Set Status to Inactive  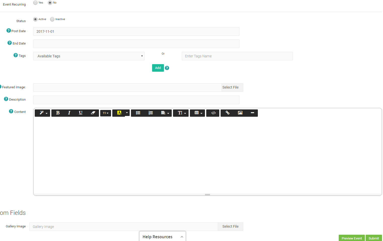[52, 19]
